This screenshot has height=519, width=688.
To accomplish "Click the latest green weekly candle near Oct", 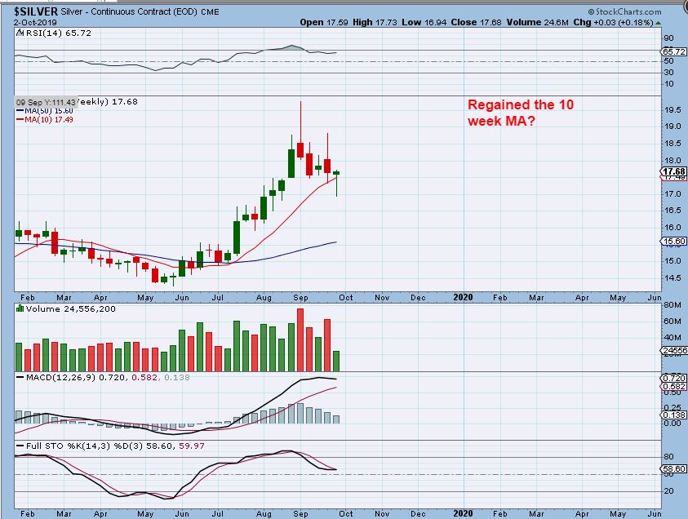I will [x=336, y=173].
